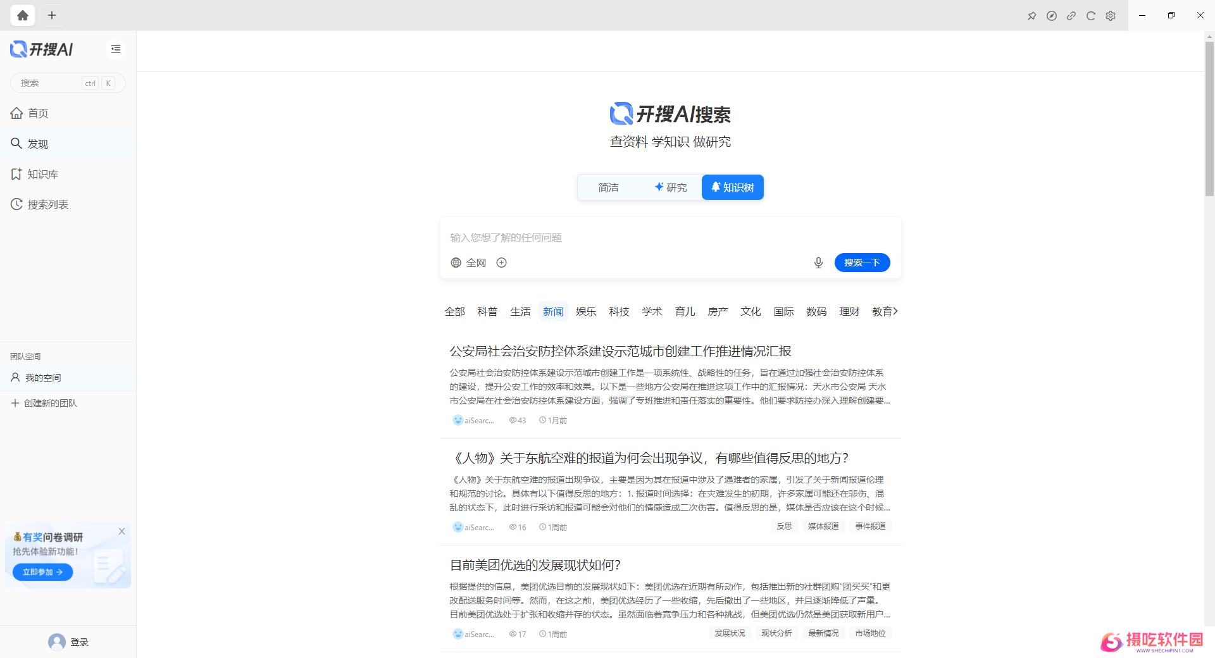Click 发展状况 tag
The height and width of the screenshot is (658, 1215).
[730, 633]
